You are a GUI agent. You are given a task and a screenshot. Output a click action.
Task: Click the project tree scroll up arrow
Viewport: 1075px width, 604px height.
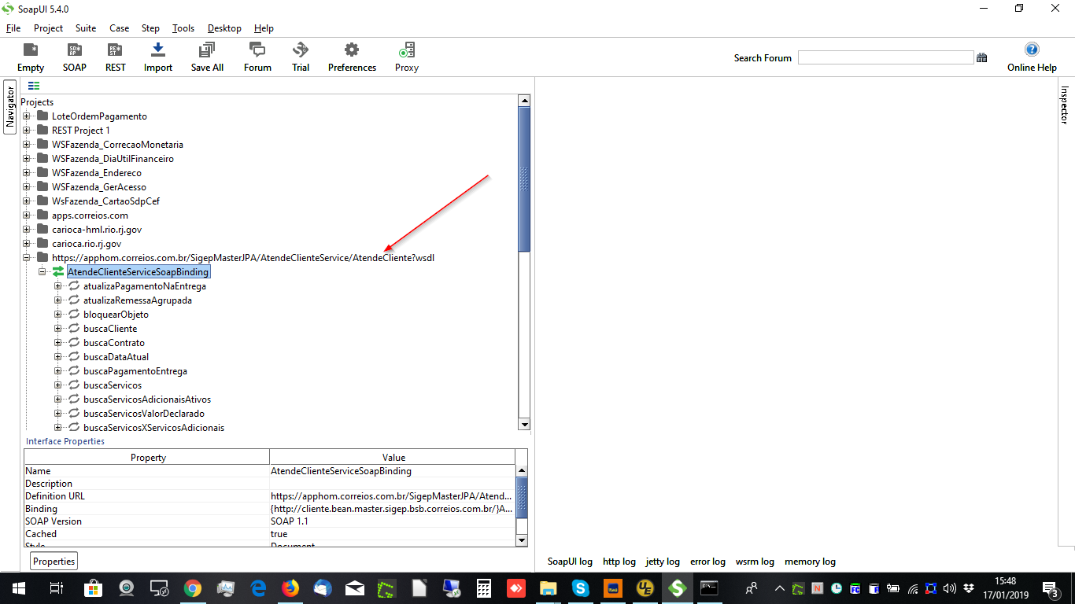(524, 100)
